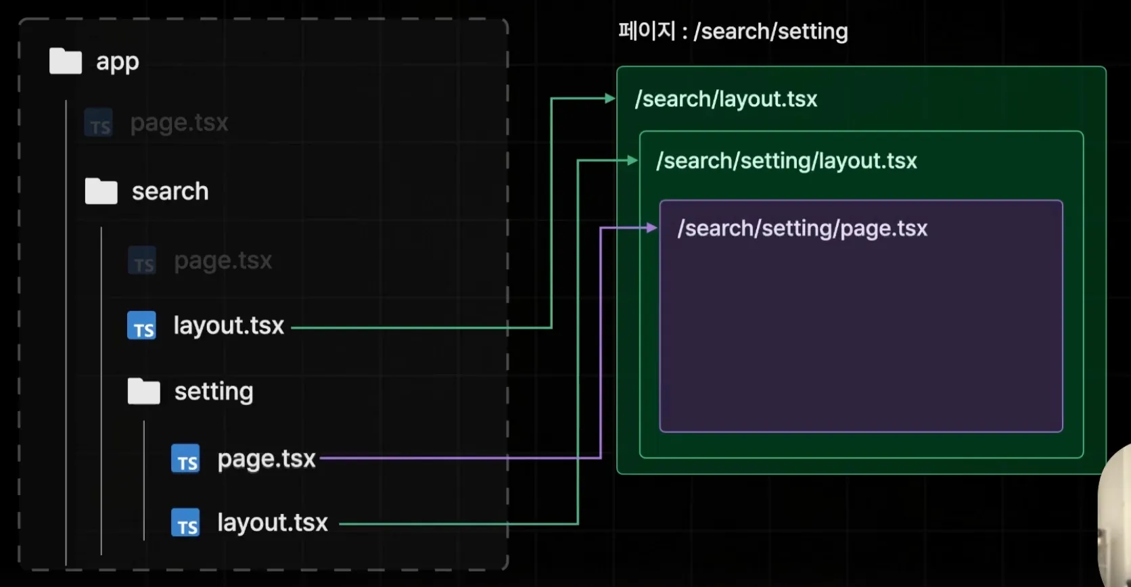This screenshot has width=1131, height=587.
Task: Click the dimmed TS icon of app's page.tsx
Action: pos(99,124)
